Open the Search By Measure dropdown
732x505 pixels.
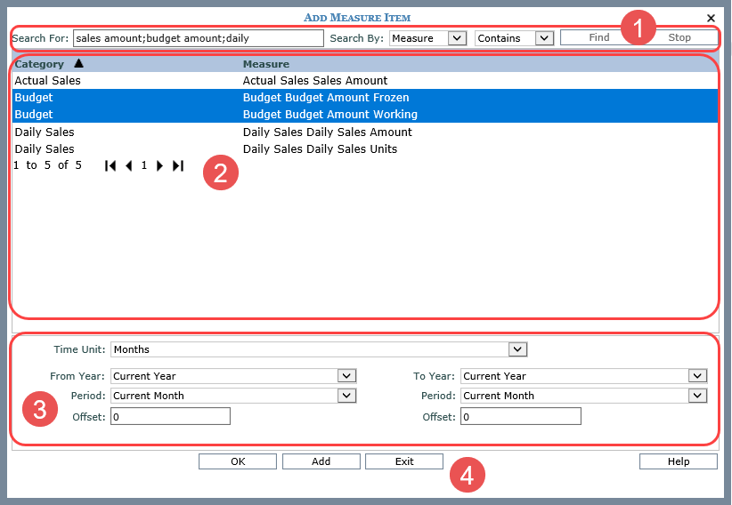[x=457, y=38]
